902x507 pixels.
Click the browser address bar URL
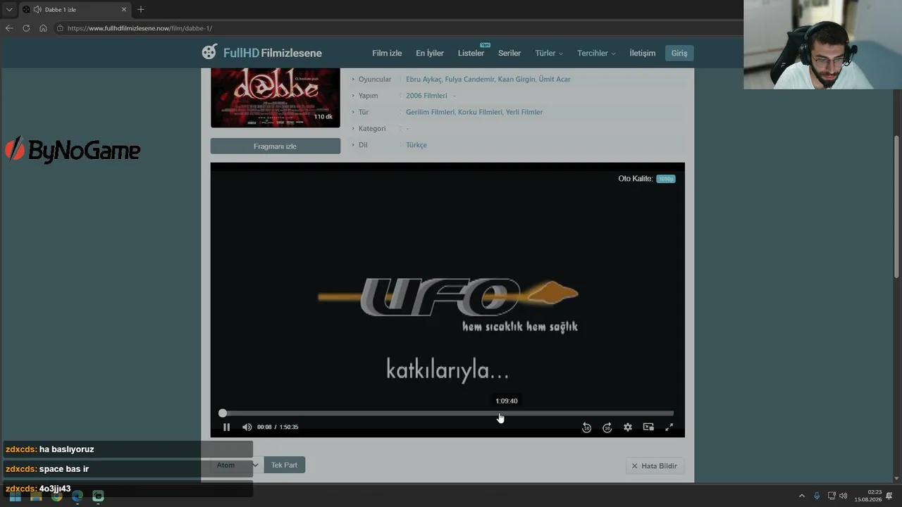(x=140, y=28)
